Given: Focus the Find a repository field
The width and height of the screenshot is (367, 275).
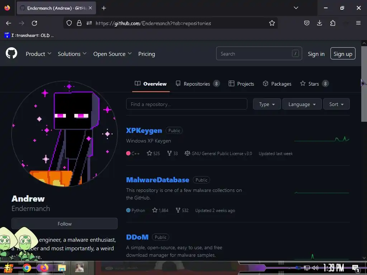Looking at the screenshot, I should 186,104.
